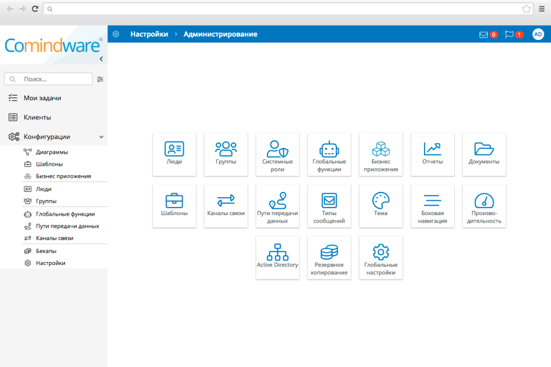Viewport: 551px width, 367px height.
Task: Open Резервное копирование database tile
Action: (x=329, y=257)
